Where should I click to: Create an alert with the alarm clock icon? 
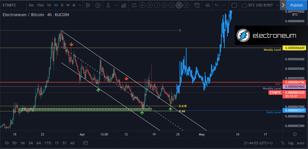197,5
